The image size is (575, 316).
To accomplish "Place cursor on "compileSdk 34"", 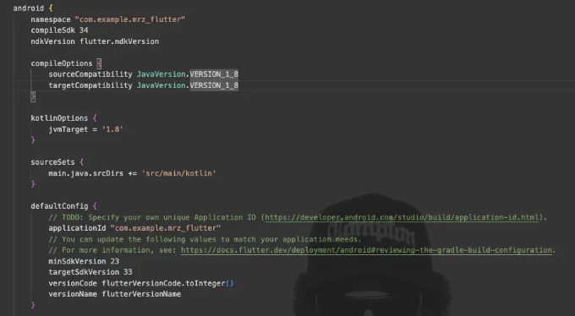I will tap(59, 30).
